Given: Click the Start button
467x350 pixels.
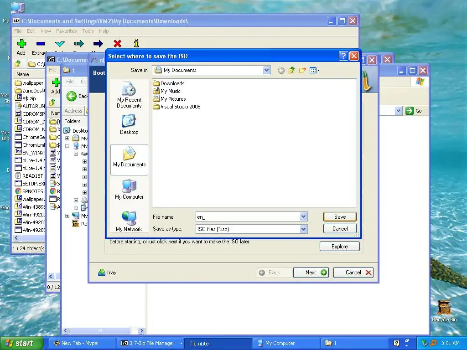Looking at the screenshot, I should [21, 343].
